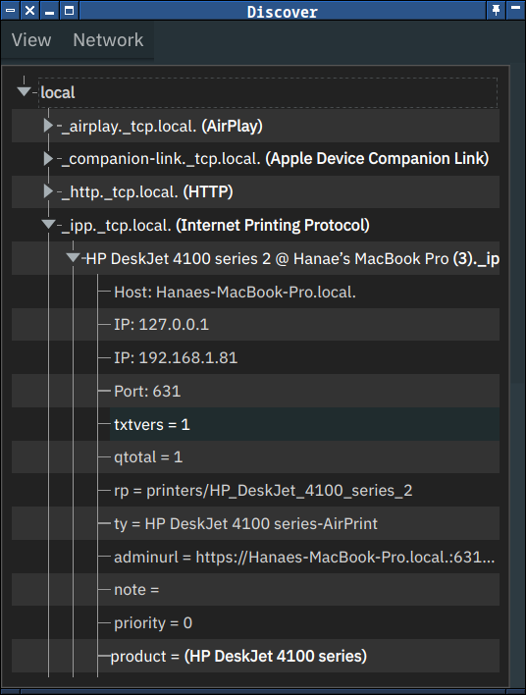
Task: Expand the _http._tcp.local. service
Action: click(48, 191)
